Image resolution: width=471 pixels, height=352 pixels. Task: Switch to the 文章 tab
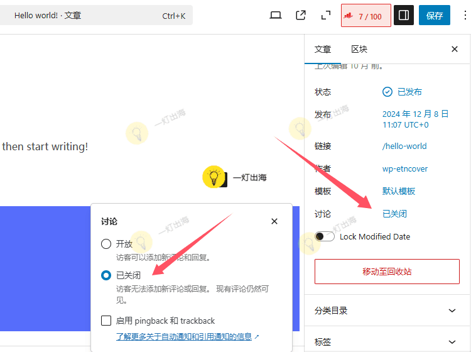[323, 49]
